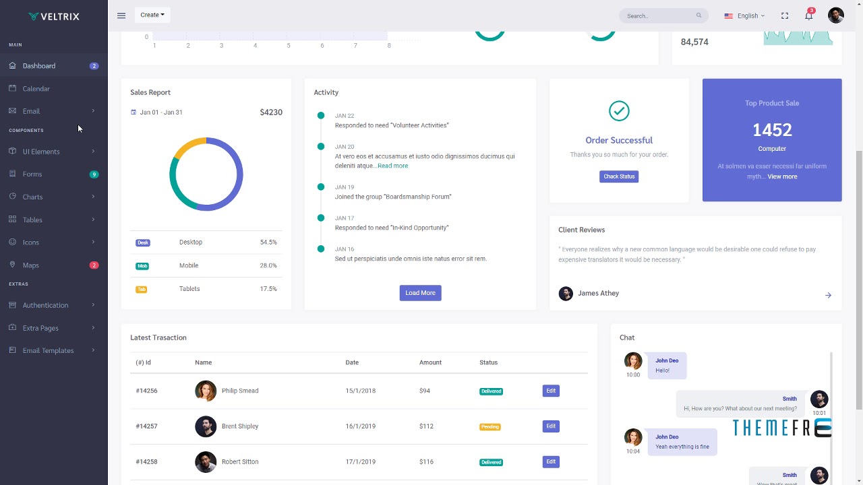
Task: Open the English language dropdown
Action: [x=744, y=15]
